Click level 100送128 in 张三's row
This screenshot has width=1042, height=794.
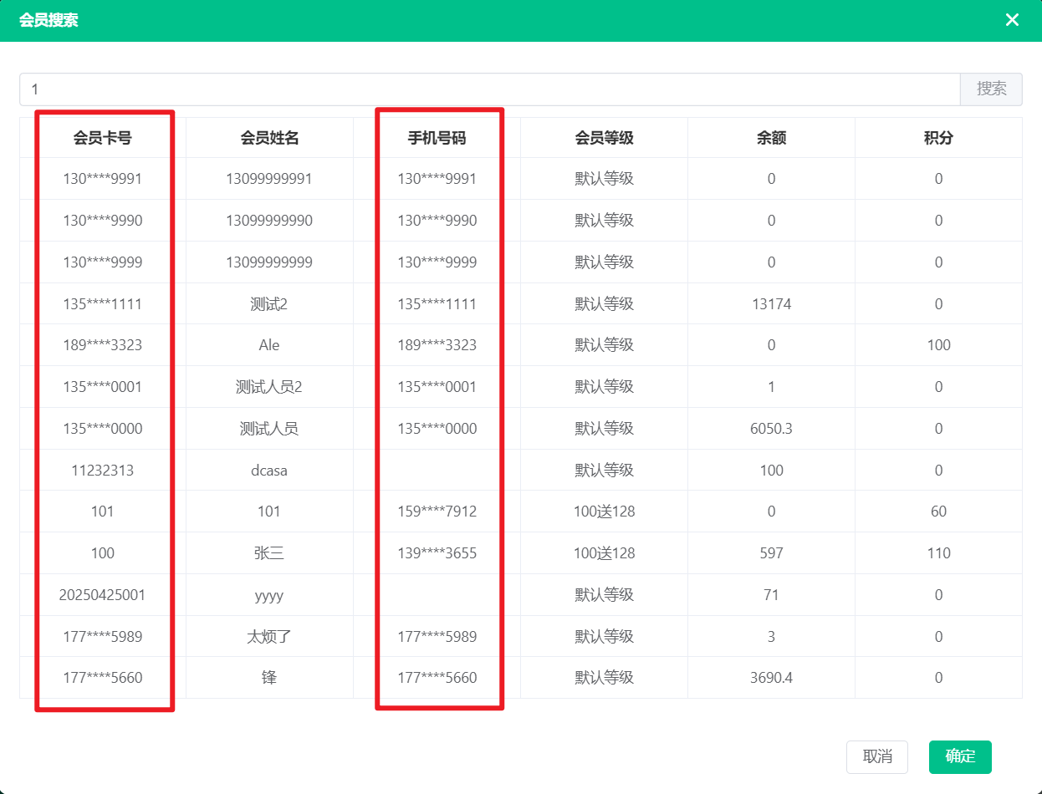click(x=604, y=553)
